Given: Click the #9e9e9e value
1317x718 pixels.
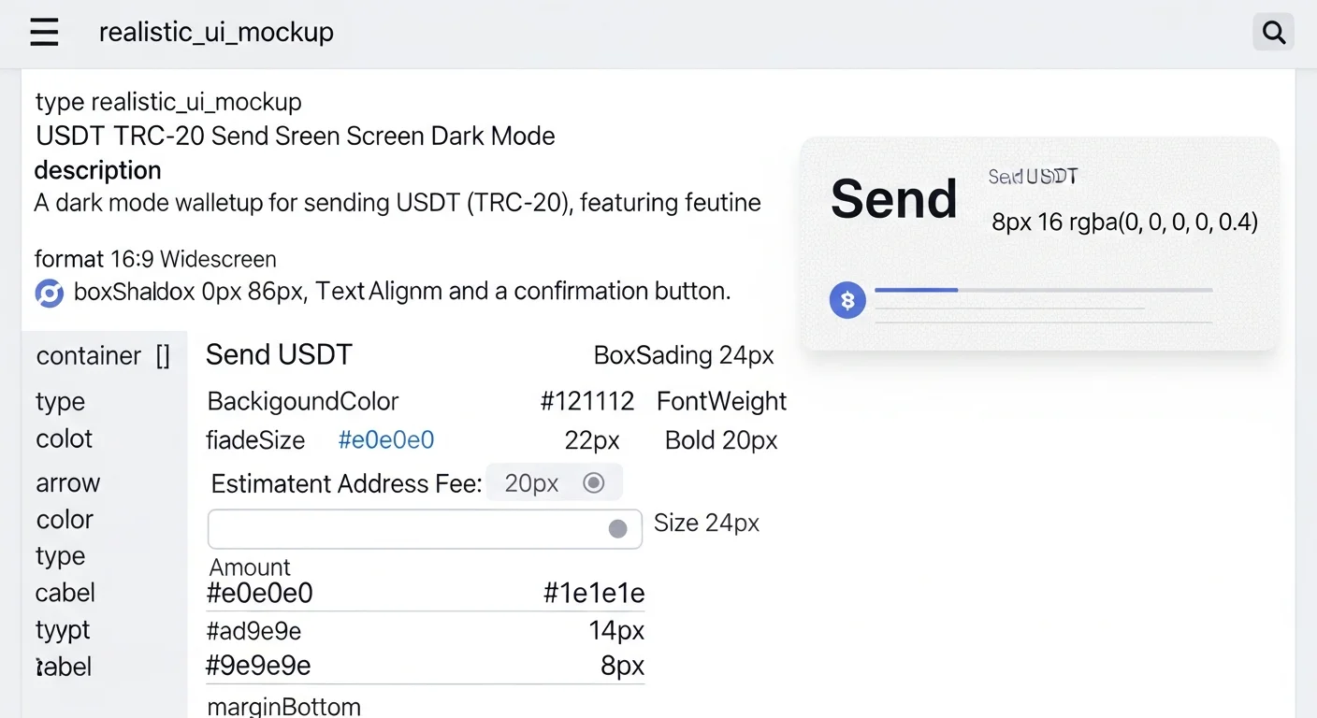Looking at the screenshot, I should point(258,666).
